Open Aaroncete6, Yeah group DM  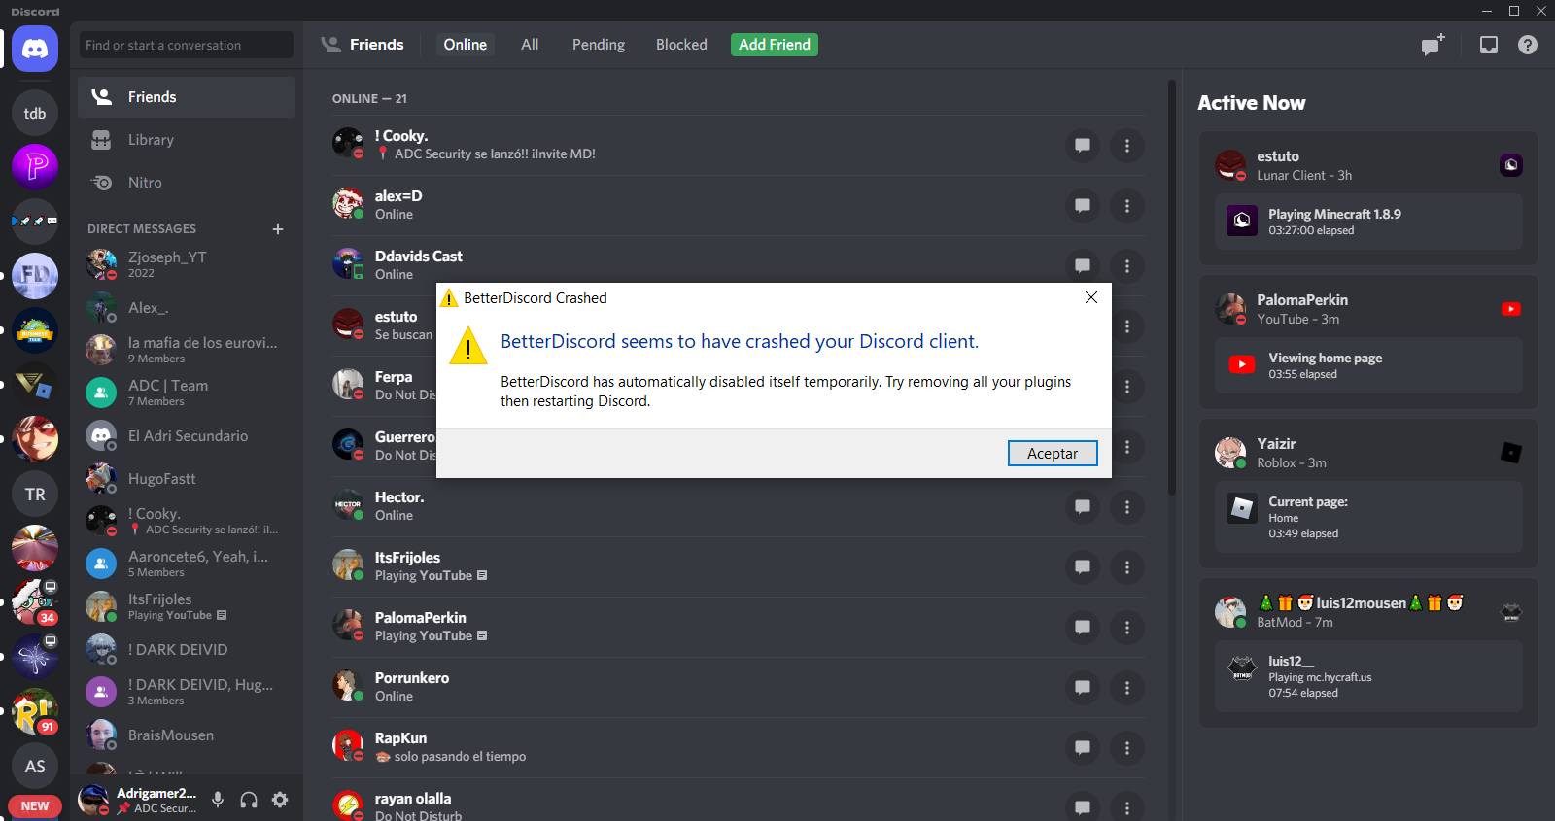187,564
